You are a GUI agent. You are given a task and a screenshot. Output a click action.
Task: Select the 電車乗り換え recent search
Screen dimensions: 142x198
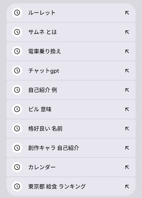(x=44, y=51)
